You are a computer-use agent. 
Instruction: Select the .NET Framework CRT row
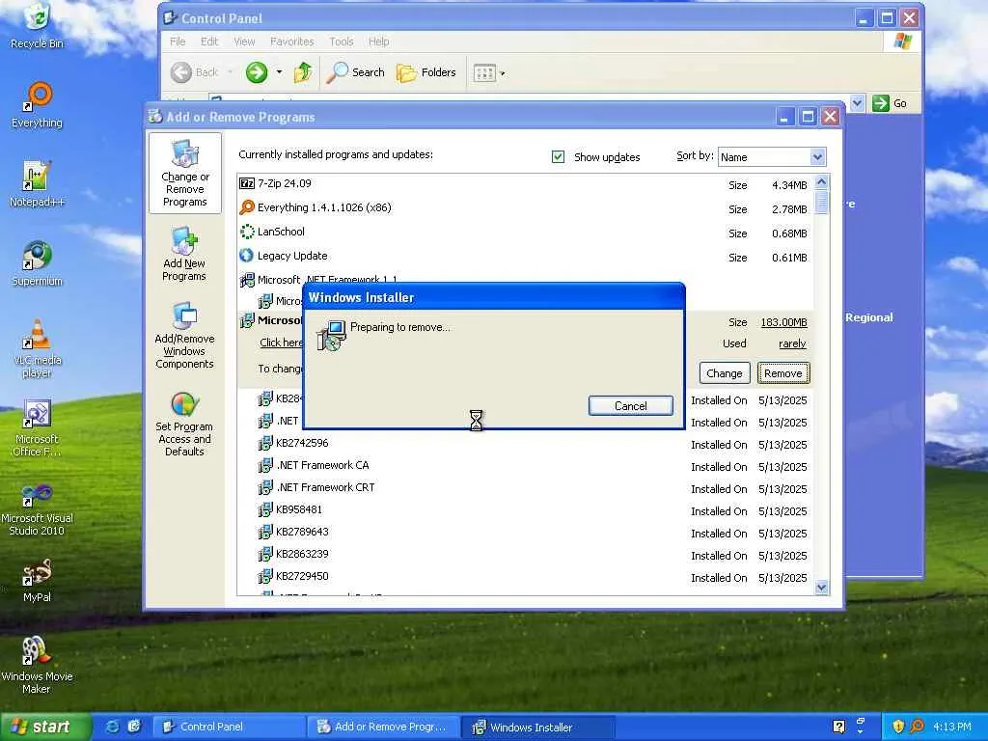click(526, 487)
